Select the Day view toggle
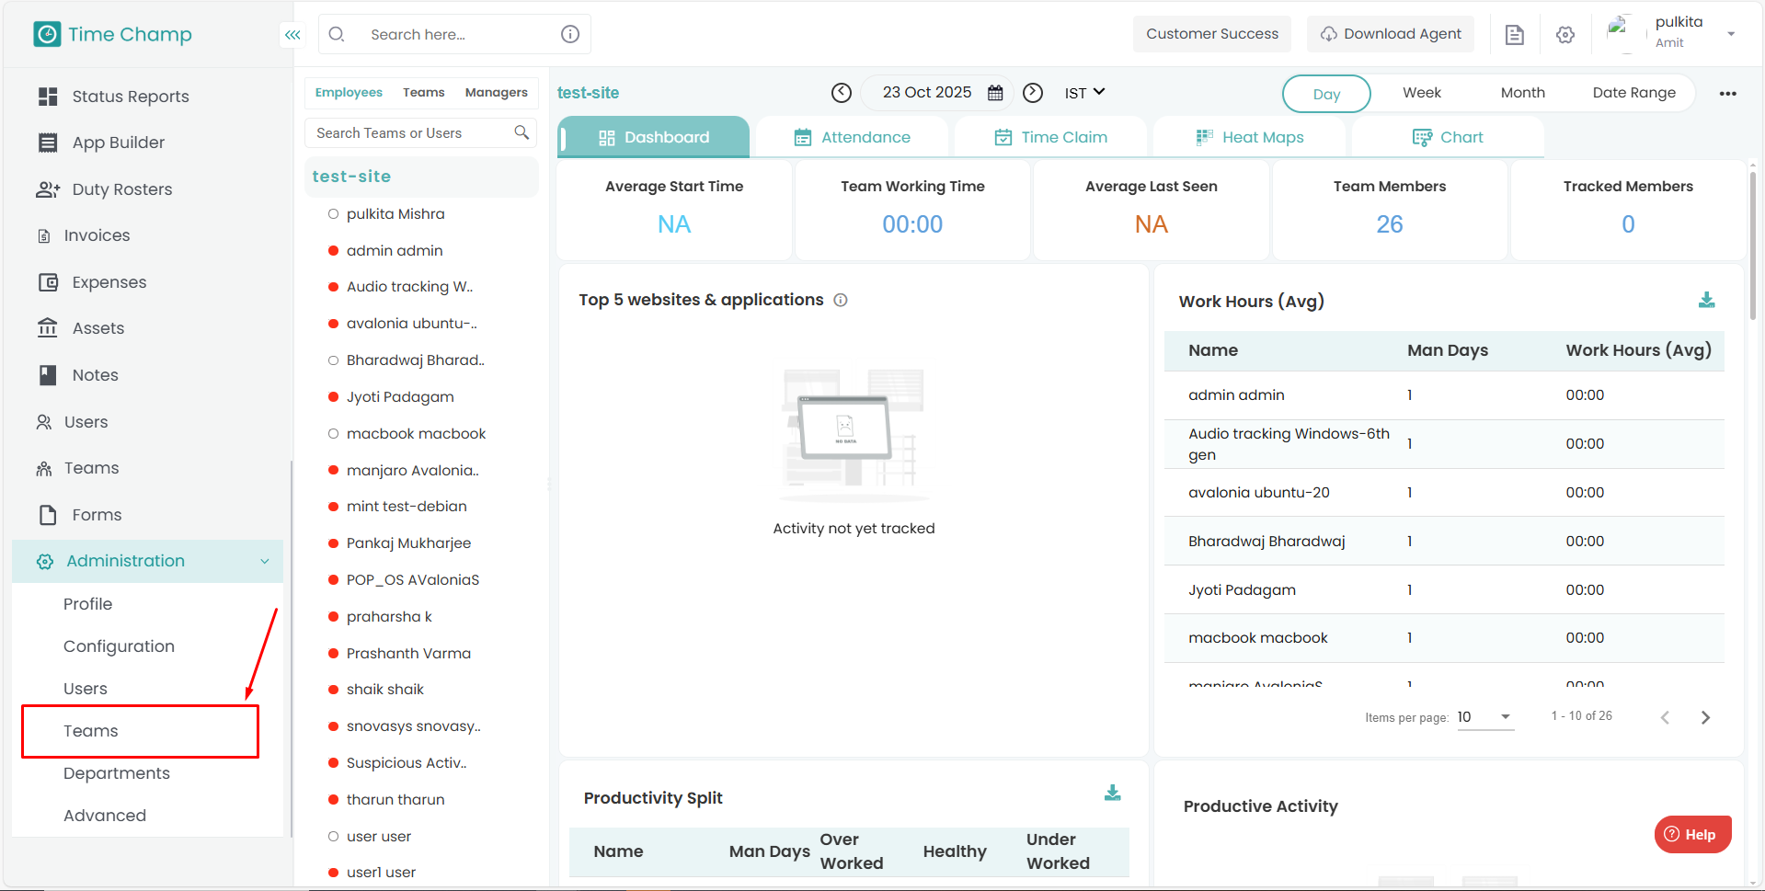Viewport: 1765px width, 891px height. (1325, 94)
